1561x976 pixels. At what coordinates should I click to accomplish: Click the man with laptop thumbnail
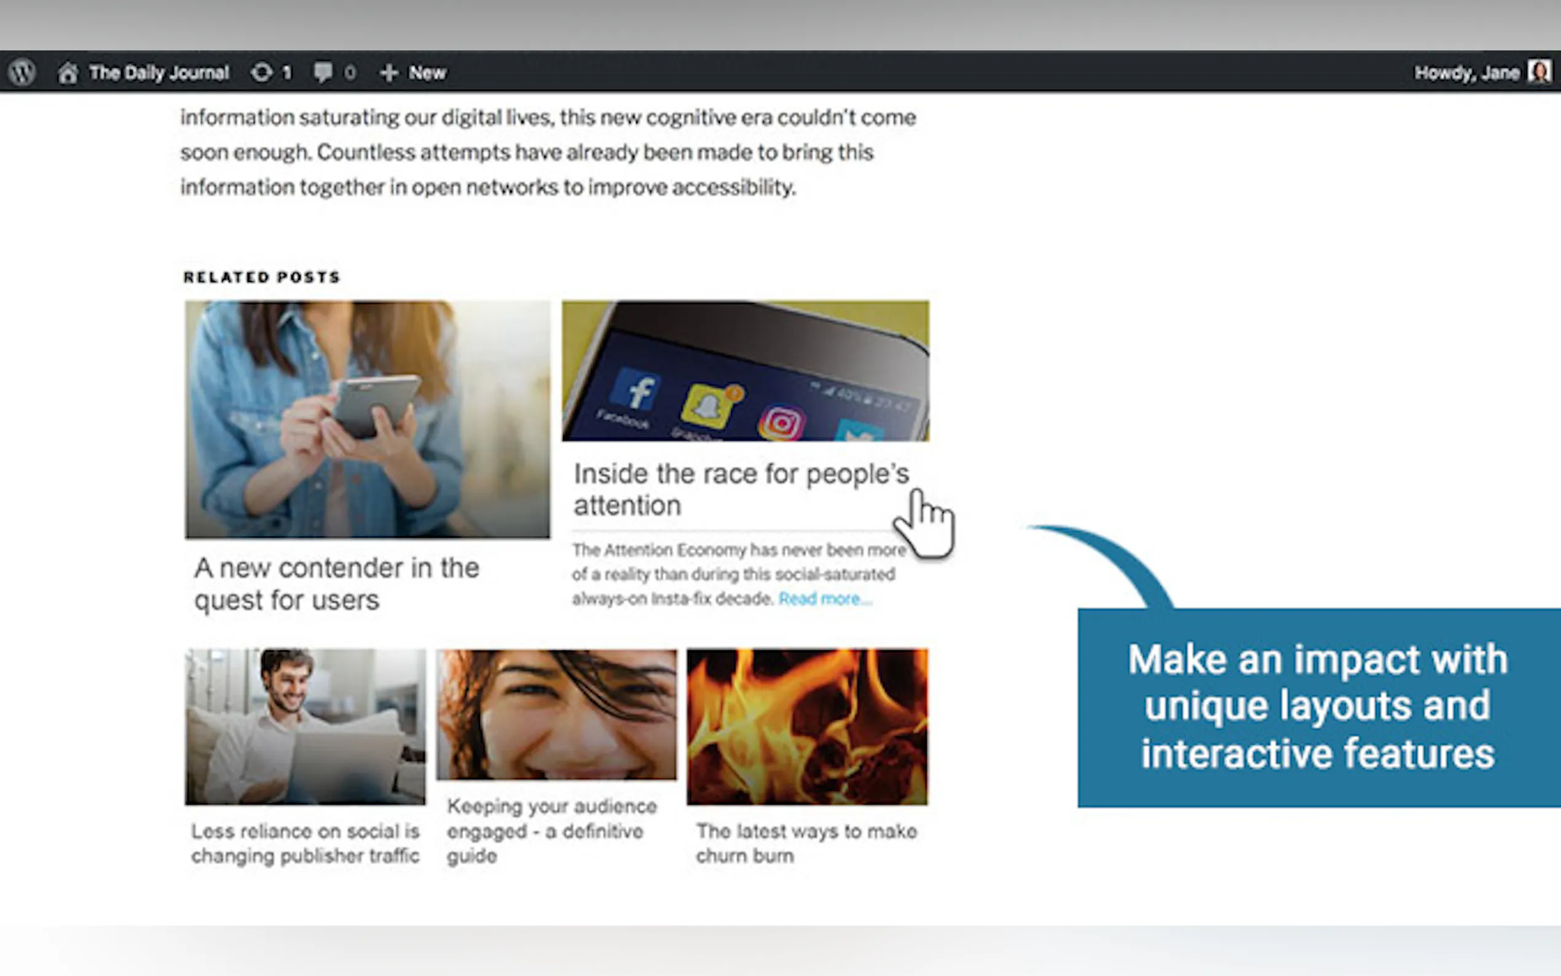coord(305,727)
